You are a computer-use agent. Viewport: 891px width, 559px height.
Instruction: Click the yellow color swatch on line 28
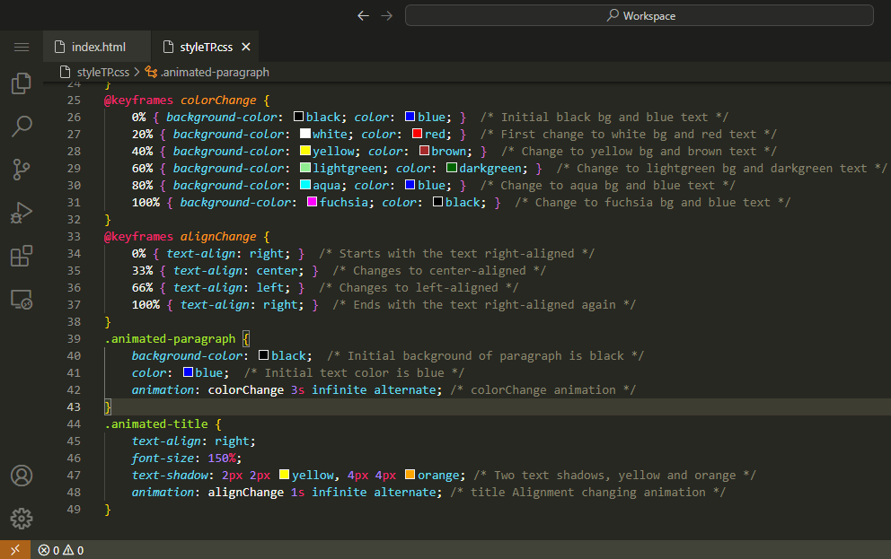click(305, 151)
